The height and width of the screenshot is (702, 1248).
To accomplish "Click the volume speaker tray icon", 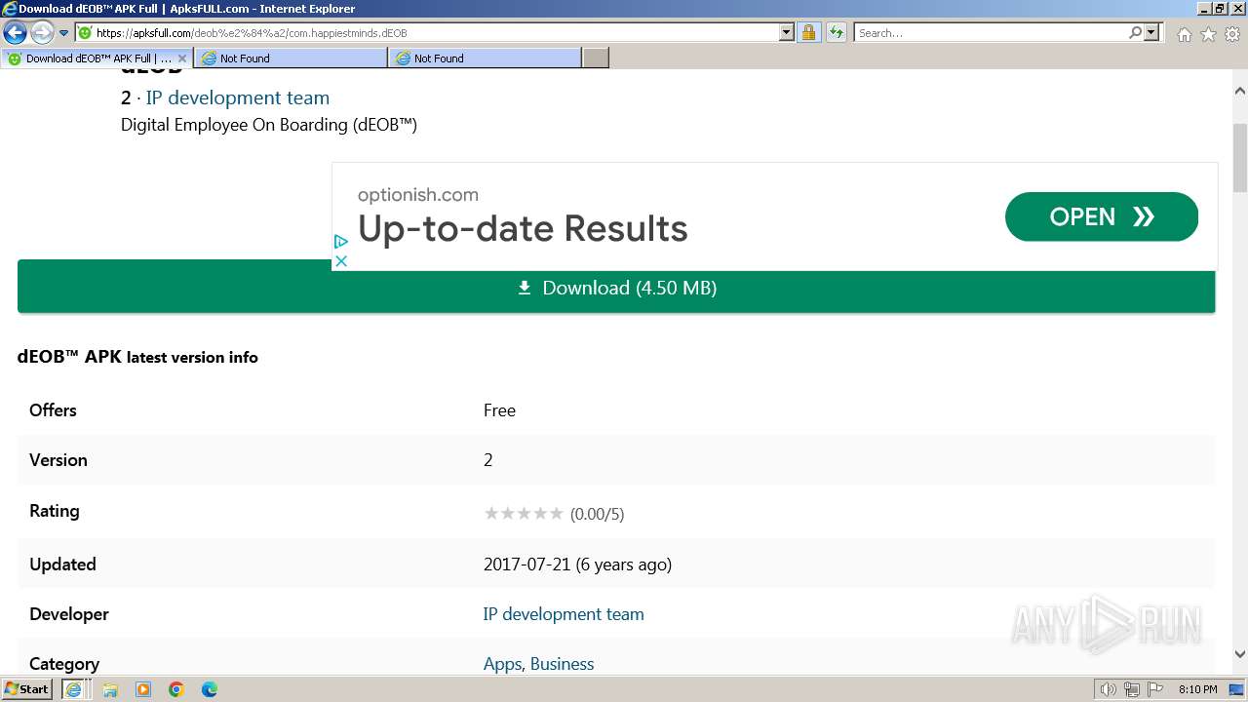I will 1108,689.
